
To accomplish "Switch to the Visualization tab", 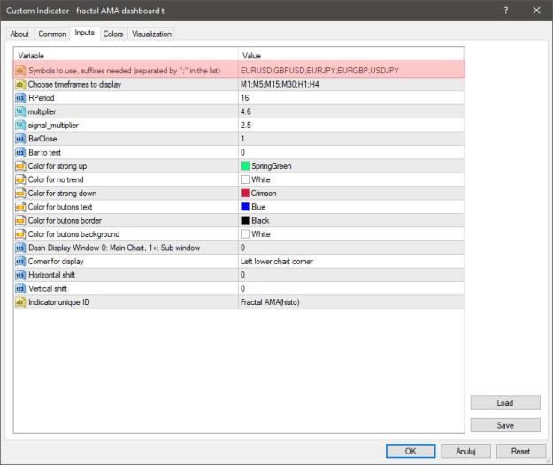I will pos(151,34).
